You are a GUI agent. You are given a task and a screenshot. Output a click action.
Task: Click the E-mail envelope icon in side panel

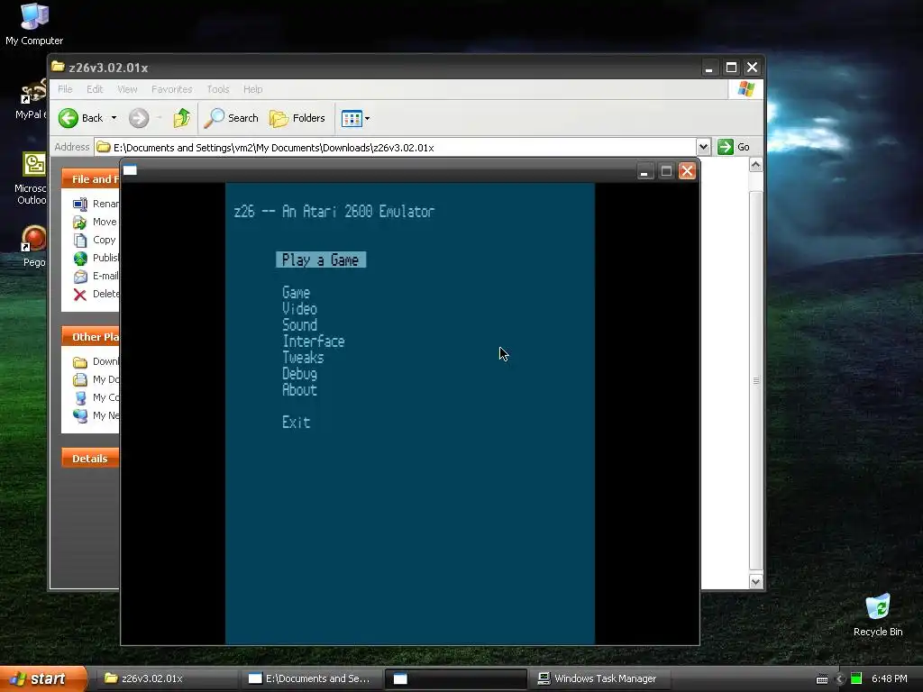[80, 277]
